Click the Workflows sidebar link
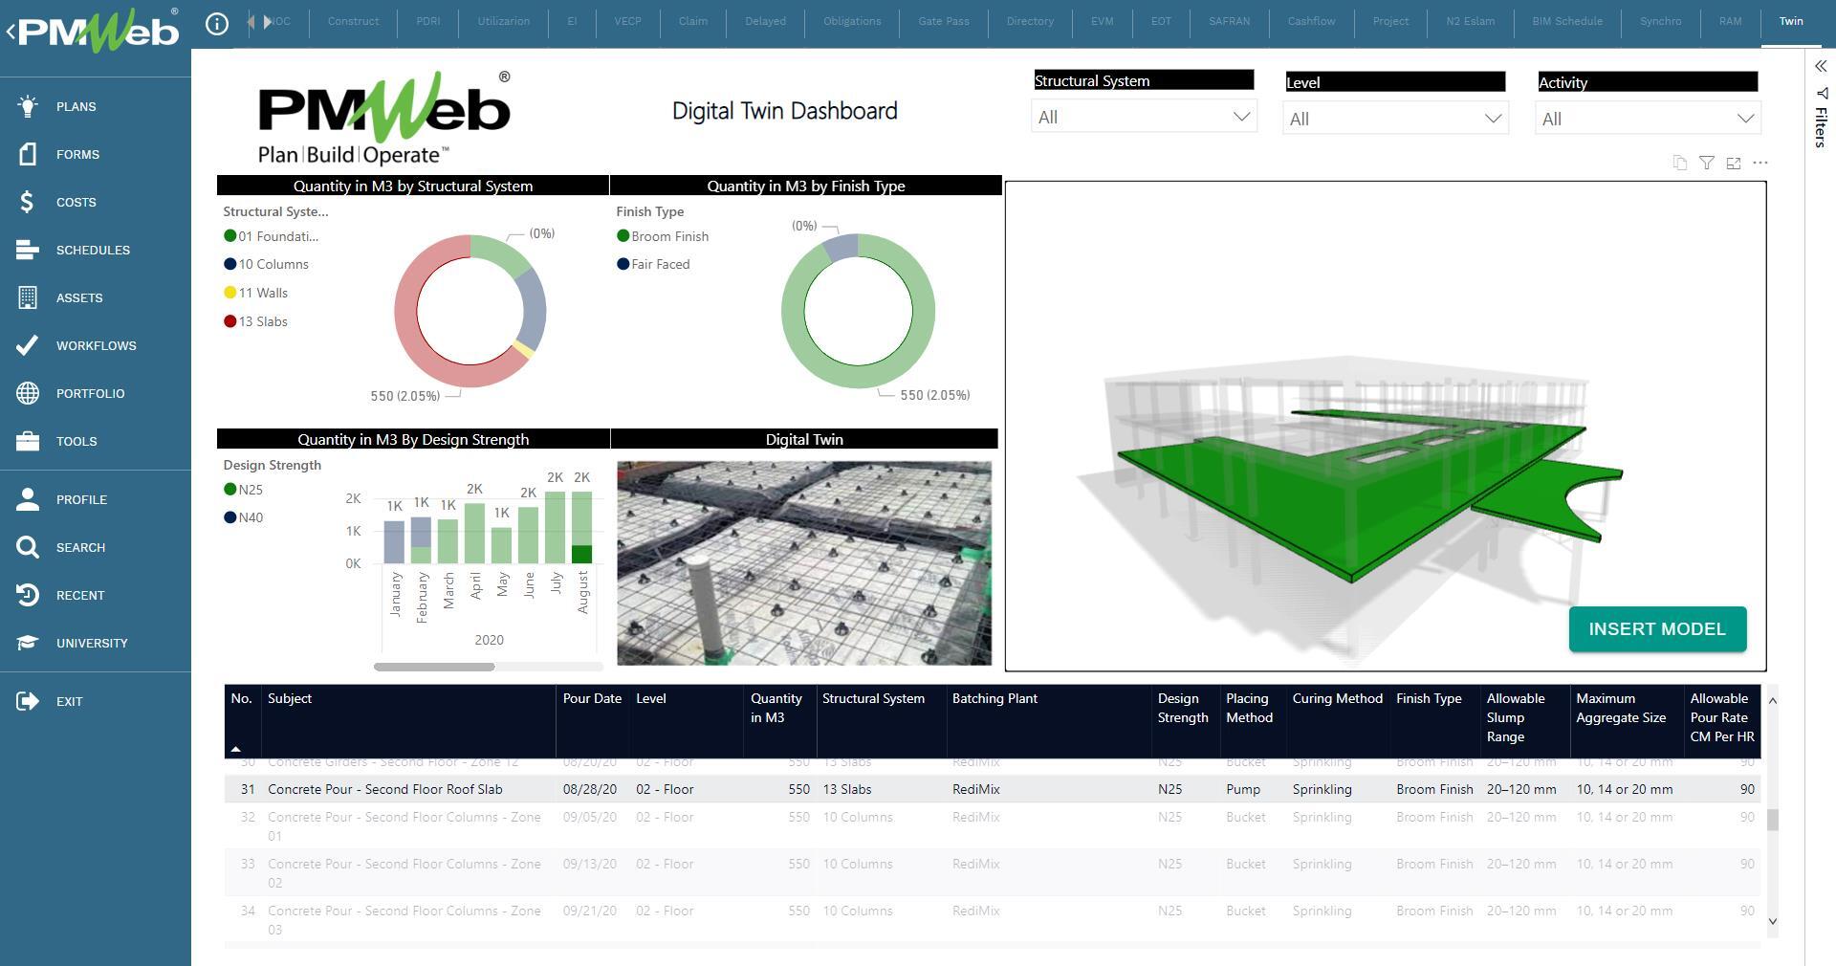The width and height of the screenshot is (1836, 966). [96, 345]
